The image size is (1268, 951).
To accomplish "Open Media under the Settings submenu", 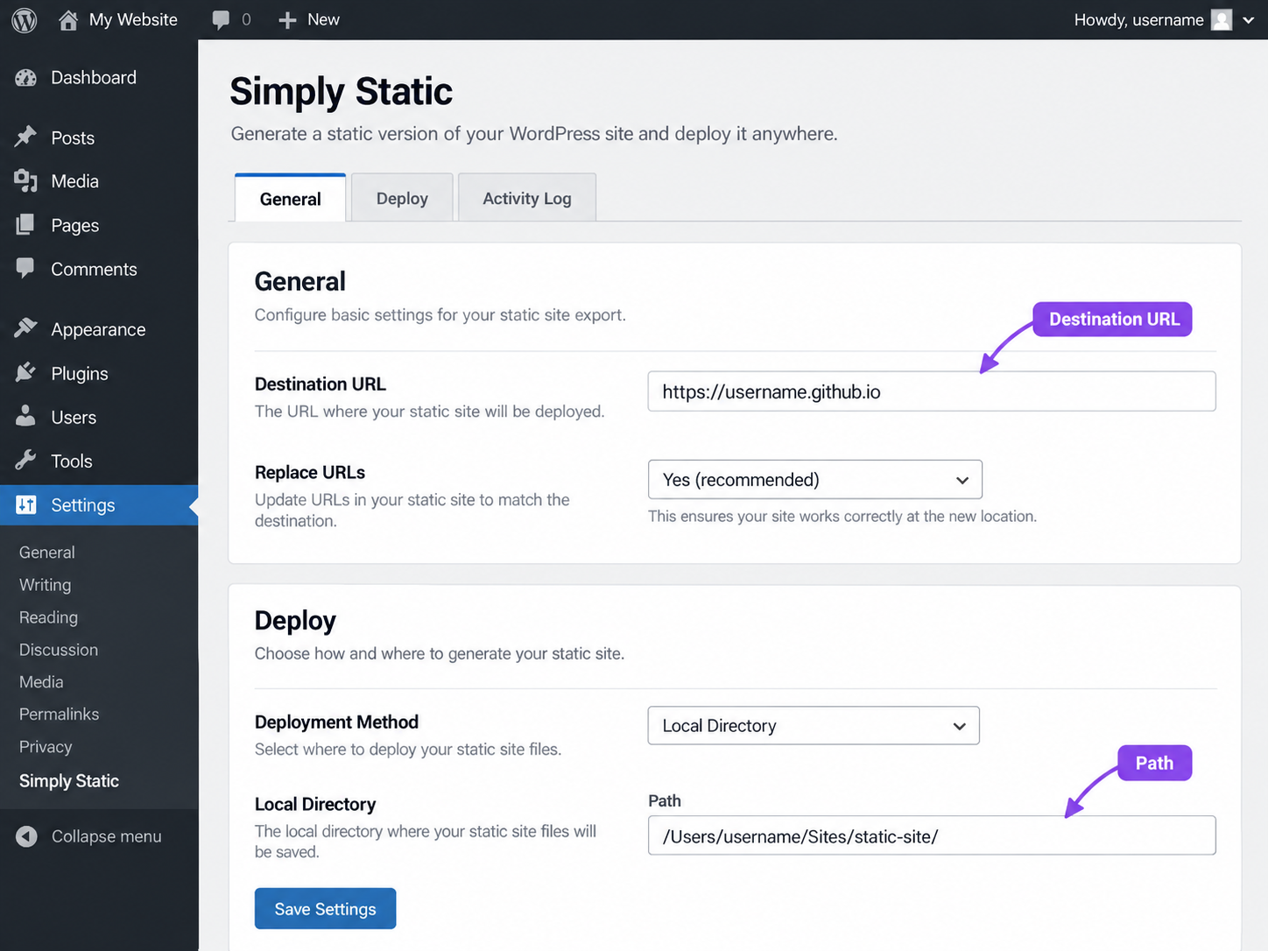I will (x=41, y=681).
